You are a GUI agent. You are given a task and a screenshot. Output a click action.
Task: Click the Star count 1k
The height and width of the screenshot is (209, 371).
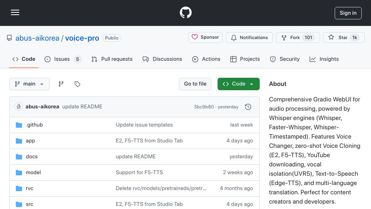[x=354, y=38]
